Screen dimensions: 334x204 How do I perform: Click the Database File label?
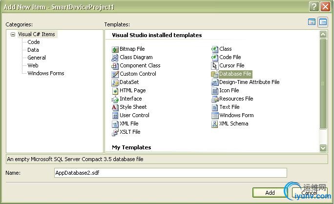tap(235, 74)
